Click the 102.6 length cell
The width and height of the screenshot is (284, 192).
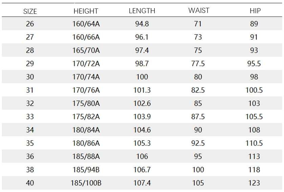click(142, 103)
